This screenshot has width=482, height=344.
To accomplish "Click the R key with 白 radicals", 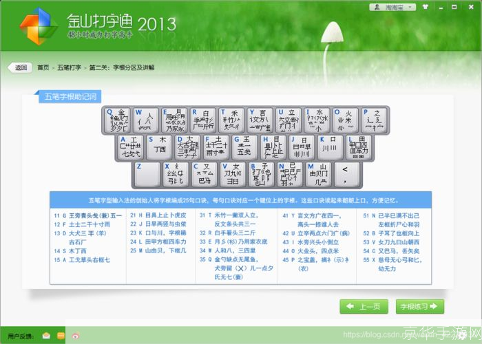I will 203,120.
